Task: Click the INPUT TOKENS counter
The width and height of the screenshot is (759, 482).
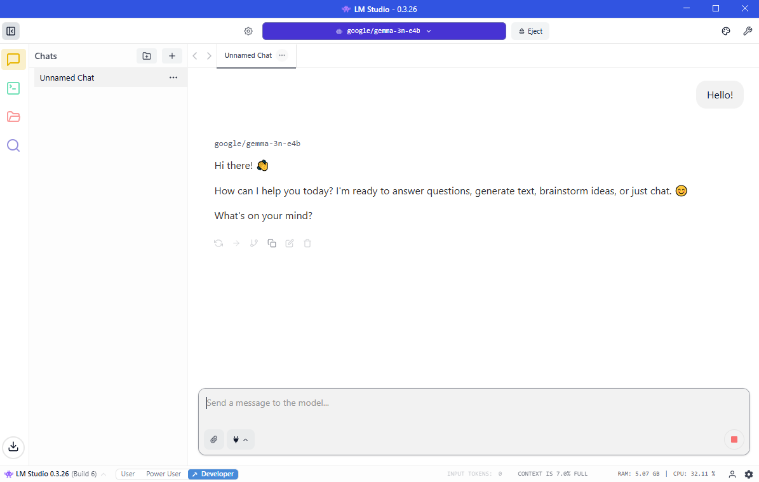Action: (474, 474)
